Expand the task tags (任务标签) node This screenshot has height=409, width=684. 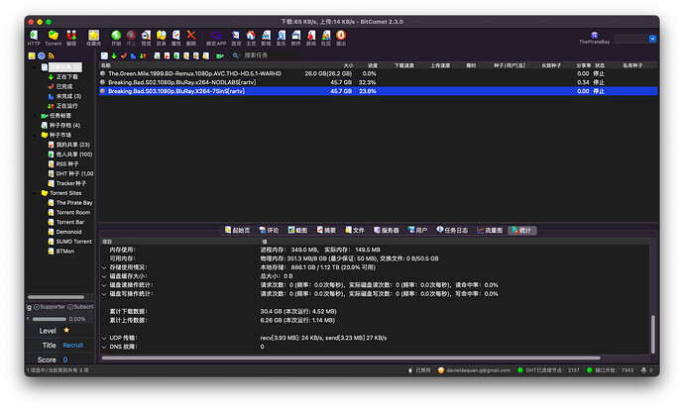pyautogui.click(x=35, y=116)
